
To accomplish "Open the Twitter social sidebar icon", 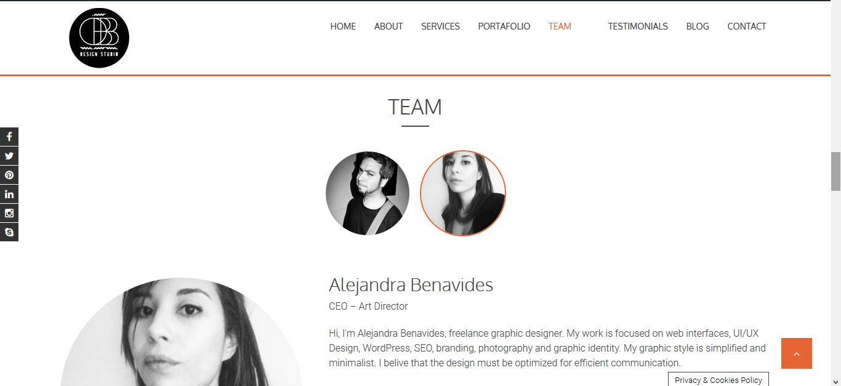I will point(9,156).
